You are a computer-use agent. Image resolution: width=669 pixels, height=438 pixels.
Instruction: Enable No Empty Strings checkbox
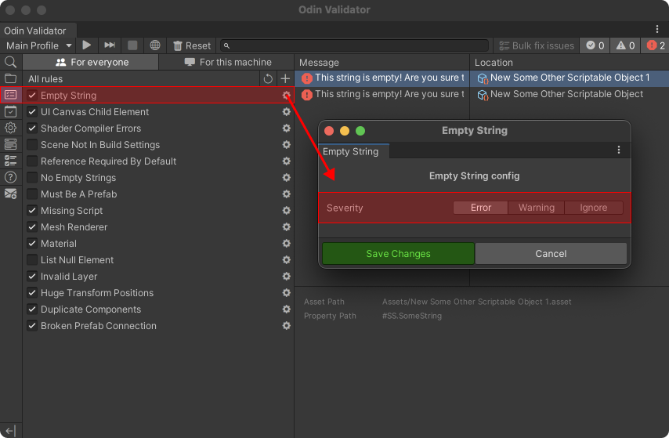pyautogui.click(x=32, y=178)
